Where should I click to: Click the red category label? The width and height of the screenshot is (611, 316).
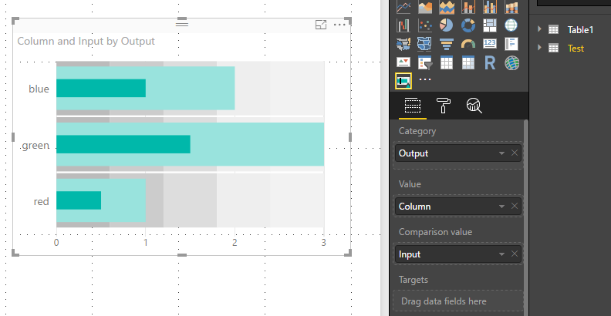41,202
